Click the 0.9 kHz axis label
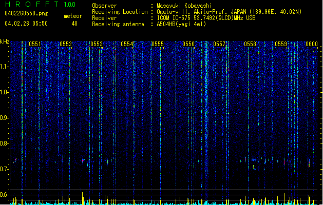The height and width of the screenshot is (205, 323). coord(4,118)
